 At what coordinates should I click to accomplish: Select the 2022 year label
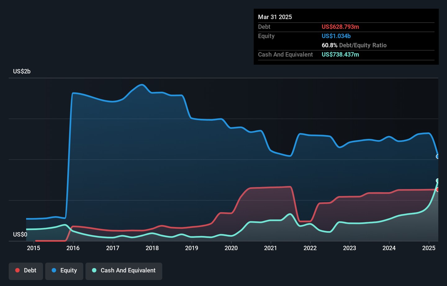(310, 248)
